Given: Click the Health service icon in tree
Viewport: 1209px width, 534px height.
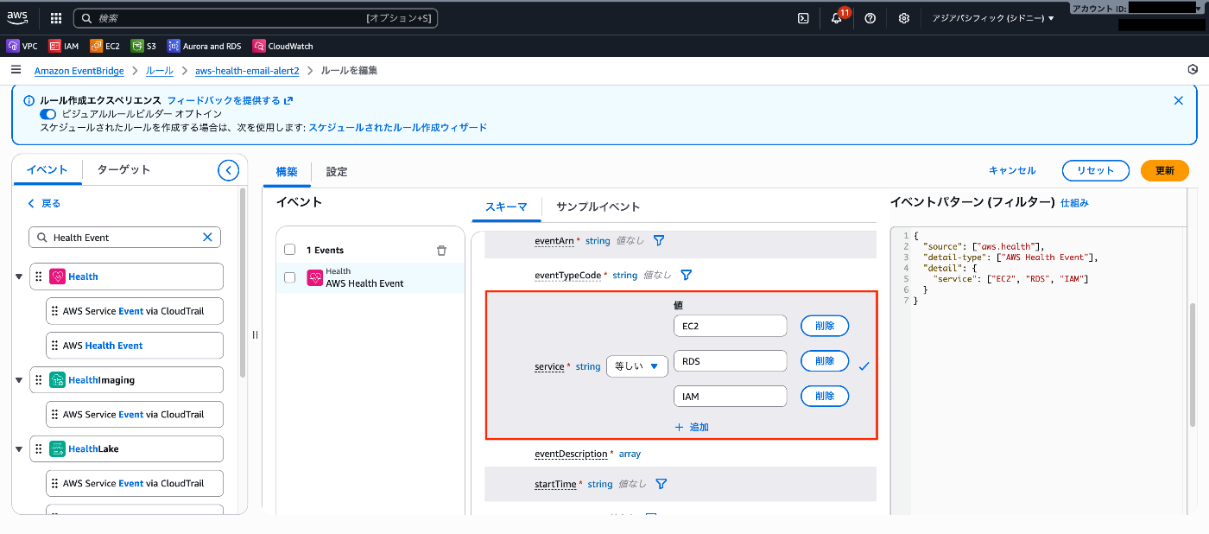Looking at the screenshot, I should click(58, 277).
